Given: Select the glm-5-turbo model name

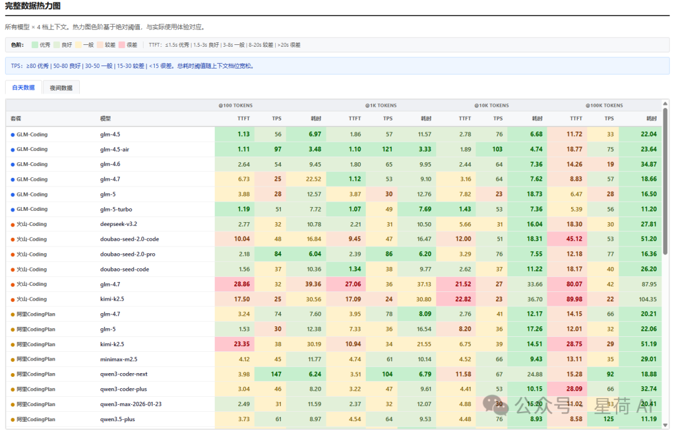Looking at the screenshot, I should coord(116,209).
